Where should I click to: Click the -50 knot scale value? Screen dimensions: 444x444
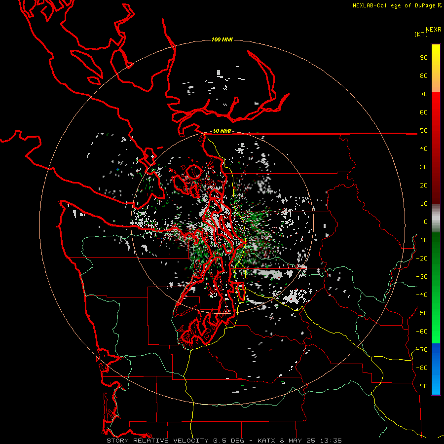tap(422, 313)
